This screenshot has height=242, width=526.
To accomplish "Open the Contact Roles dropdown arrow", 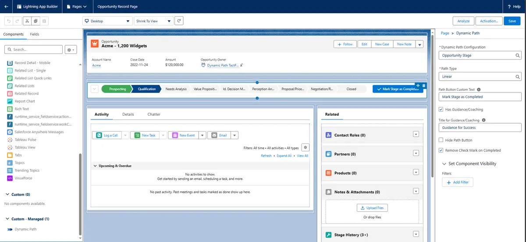I will click(416, 135).
